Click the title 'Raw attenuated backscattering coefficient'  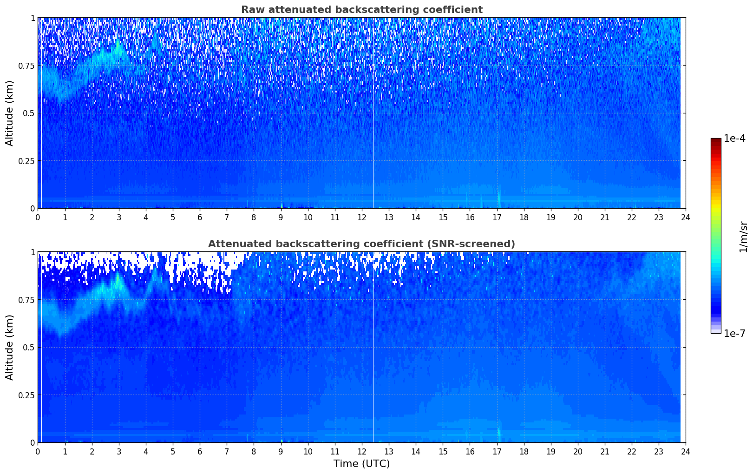tap(361, 10)
